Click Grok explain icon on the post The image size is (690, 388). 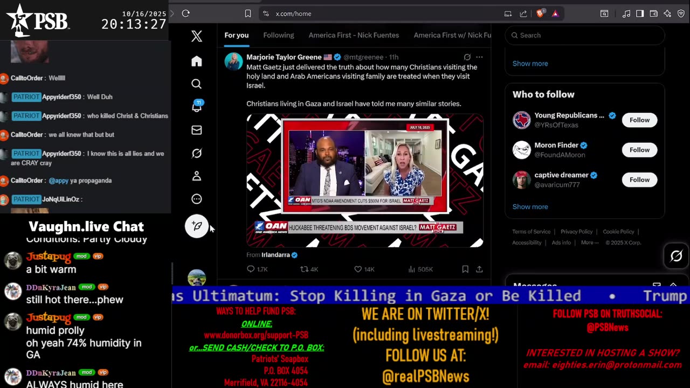tap(467, 57)
